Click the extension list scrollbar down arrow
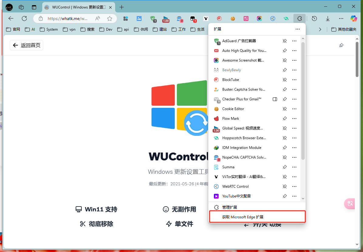Image resolution: width=363 pixels, height=252 pixels. click(x=303, y=199)
